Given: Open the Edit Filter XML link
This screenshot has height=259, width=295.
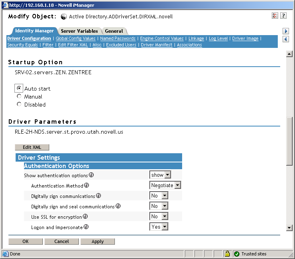Looking at the screenshot, I should [x=73, y=45].
